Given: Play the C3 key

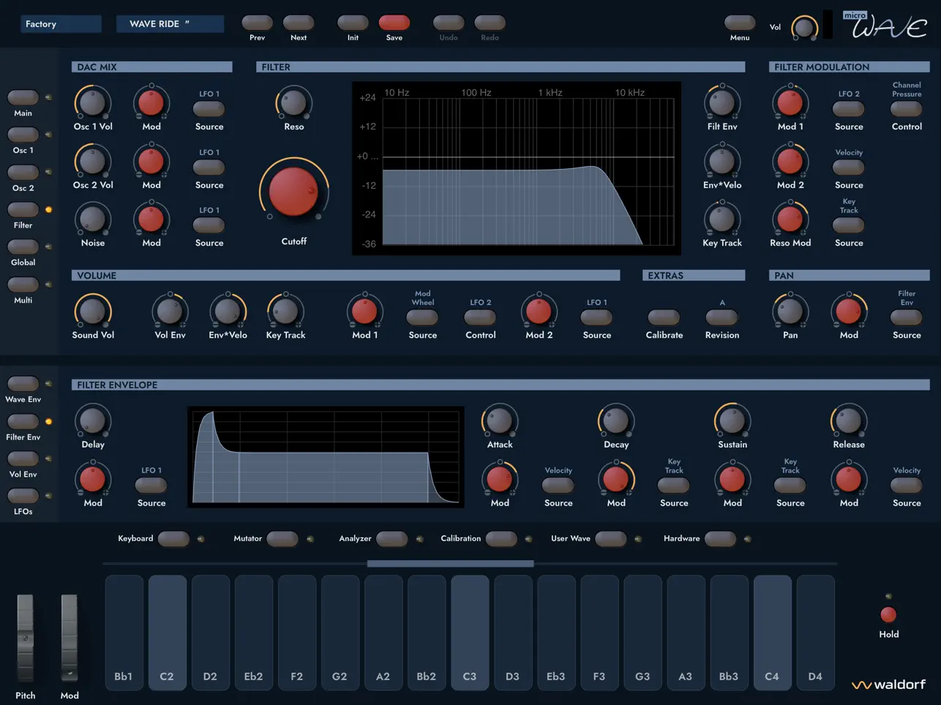Looking at the screenshot, I should click(470, 633).
